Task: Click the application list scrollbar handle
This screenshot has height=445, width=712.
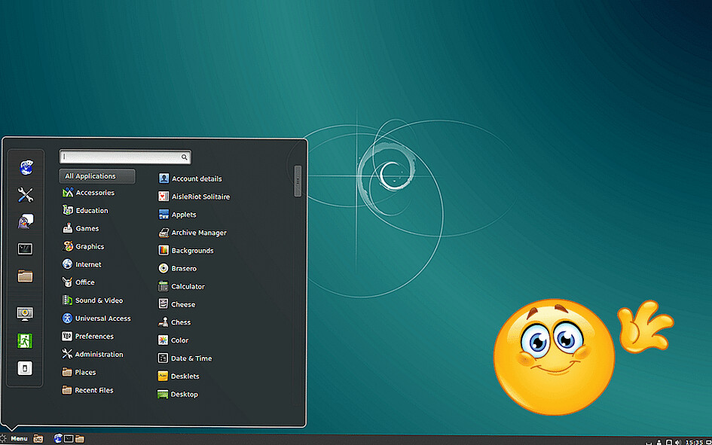Action: pos(298,181)
